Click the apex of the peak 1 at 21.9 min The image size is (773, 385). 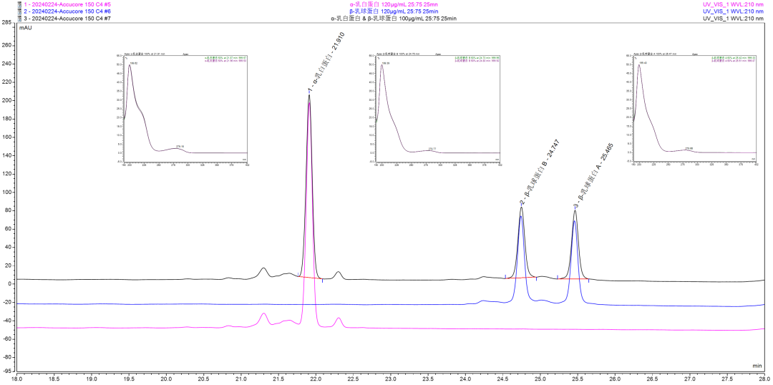[309, 96]
